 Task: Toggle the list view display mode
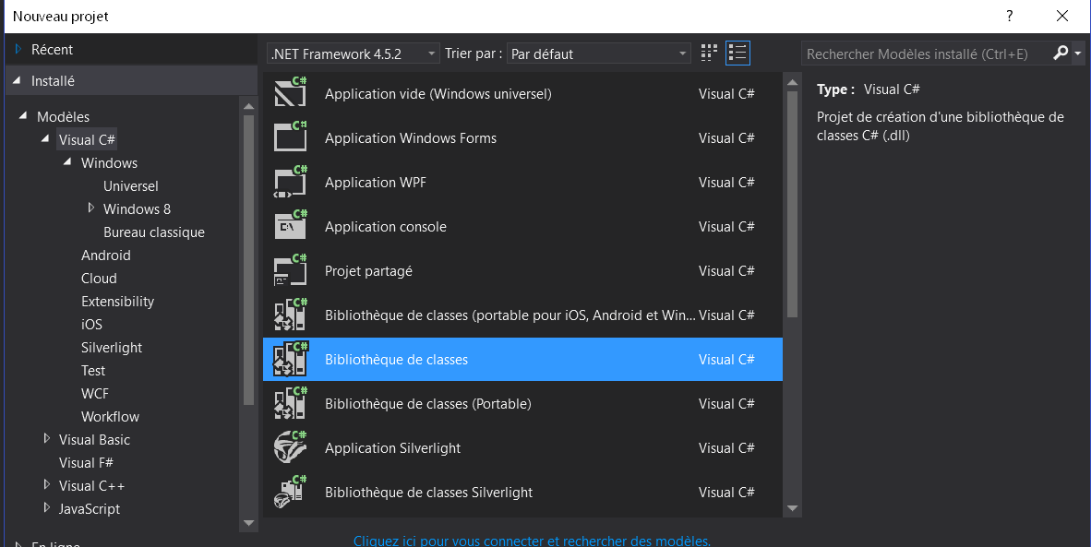[x=737, y=53]
